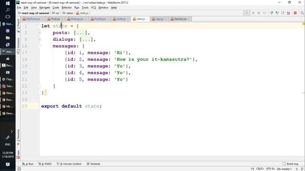This screenshot has height=171, width=305.
Task: Click Windows taskbar search icon
Action: (8, 10)
